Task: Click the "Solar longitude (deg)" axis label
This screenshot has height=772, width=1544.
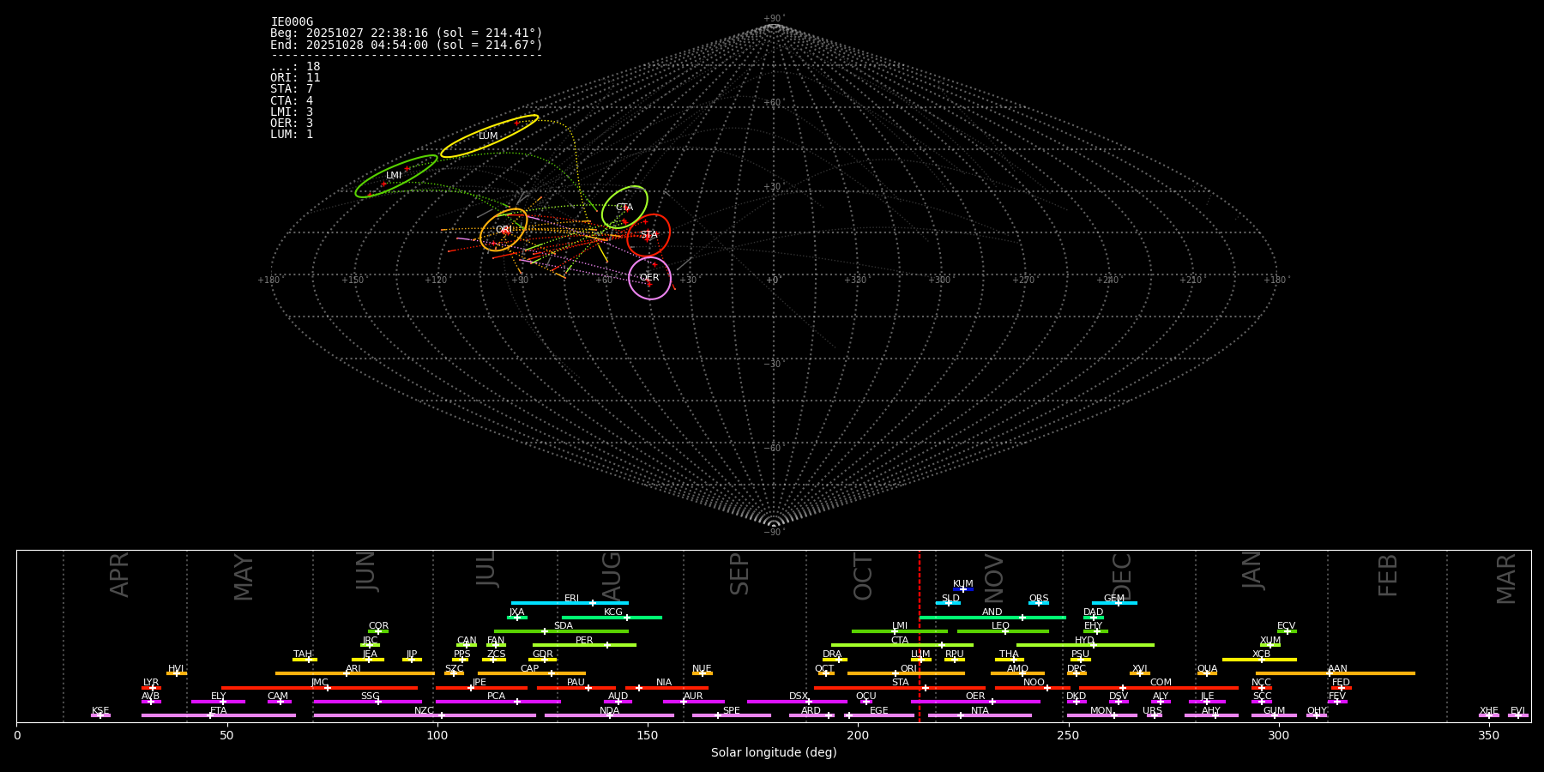Action: [774, 752]
